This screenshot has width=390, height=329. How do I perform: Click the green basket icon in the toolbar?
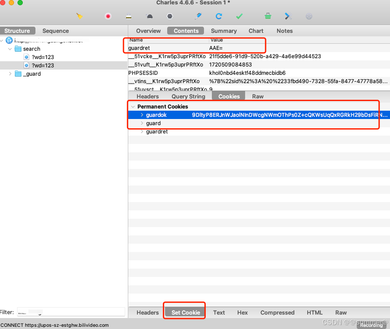click(x=268, y=16)
